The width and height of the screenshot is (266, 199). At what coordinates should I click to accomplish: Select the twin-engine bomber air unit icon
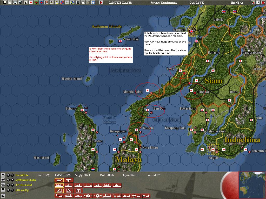(69, 180)
